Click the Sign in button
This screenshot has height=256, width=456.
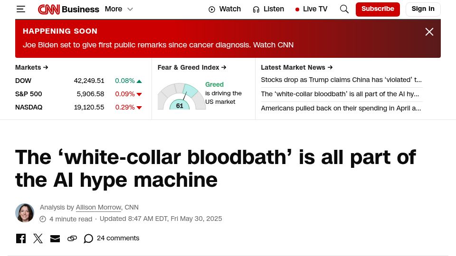pos(423,9)
